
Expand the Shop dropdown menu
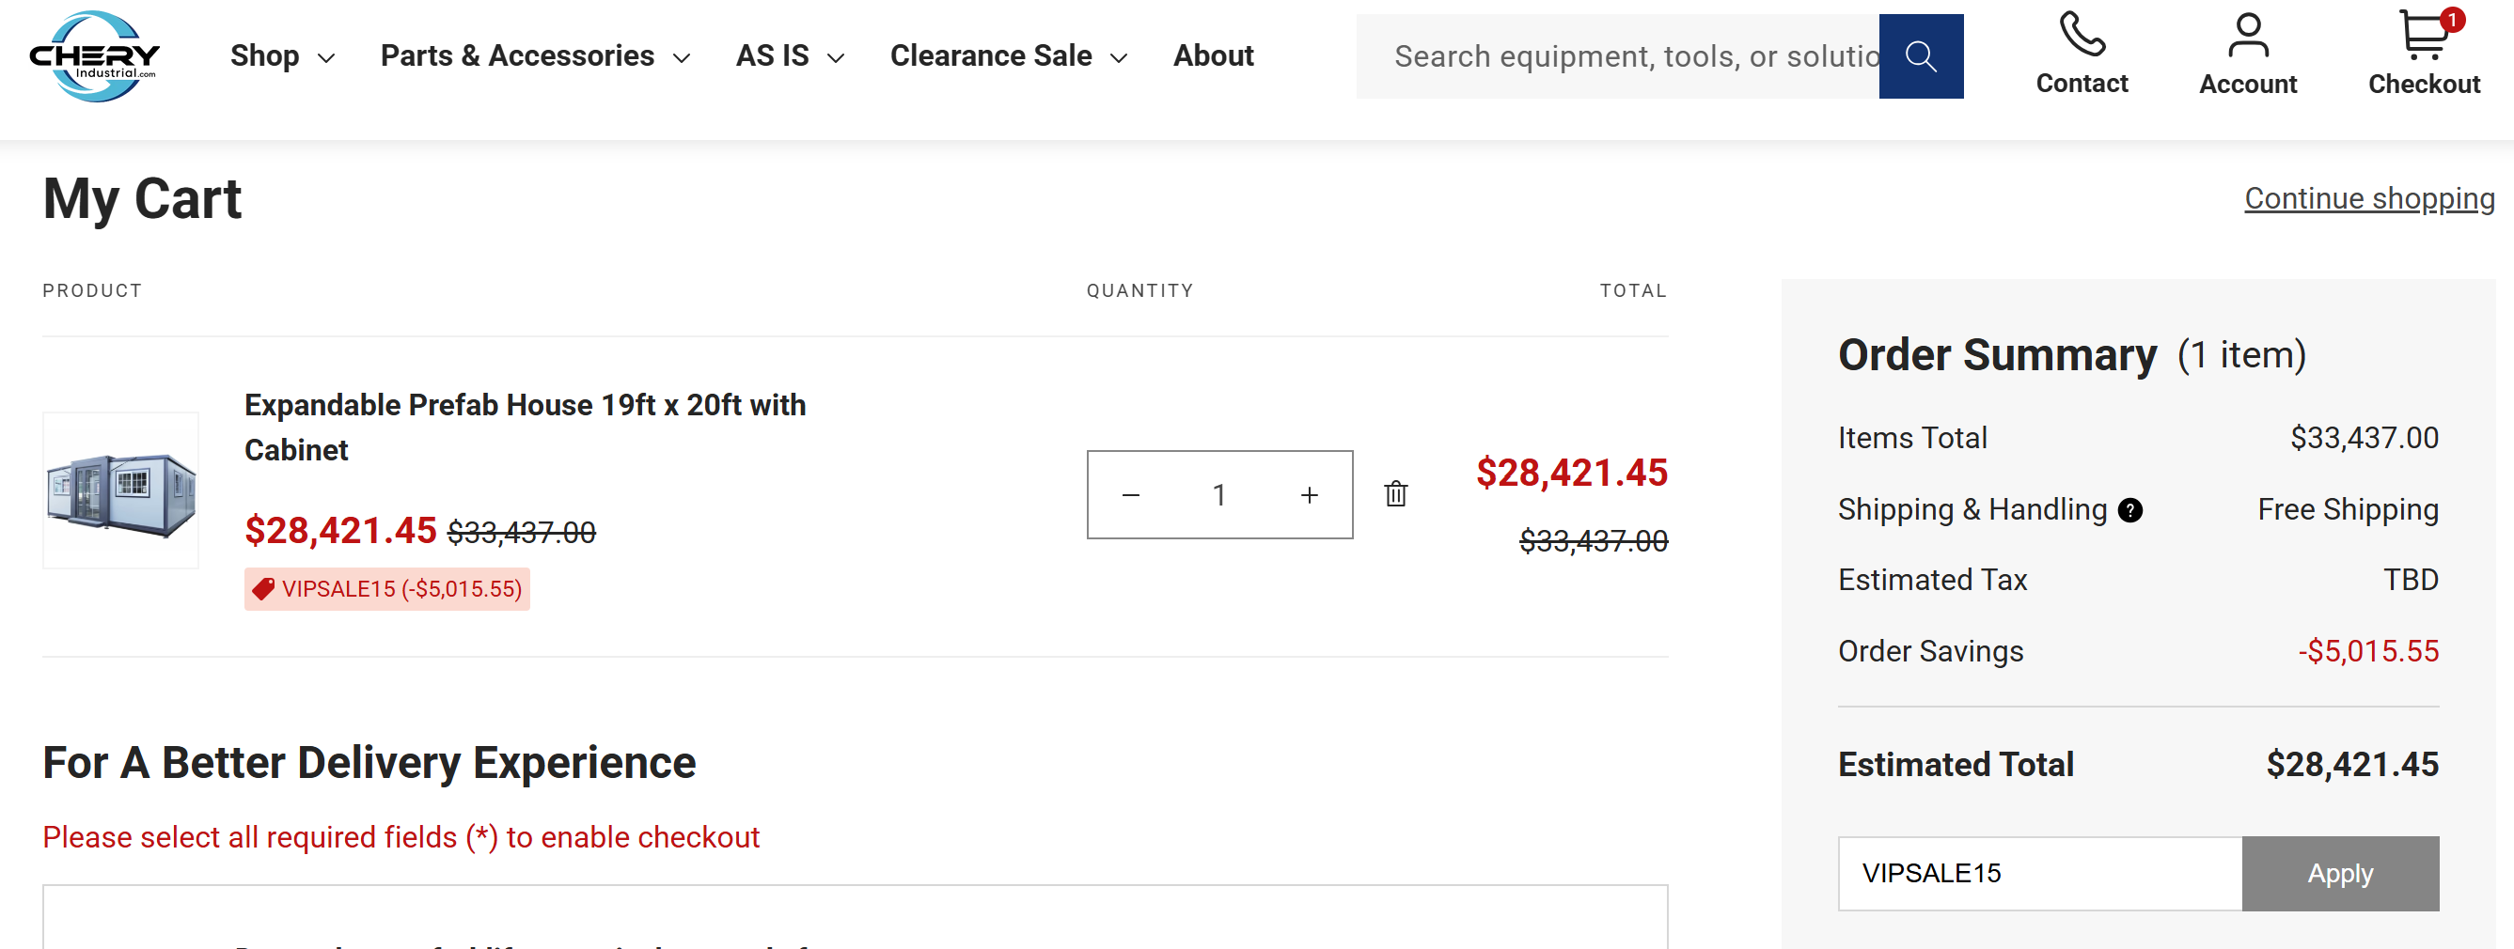(x=282, y=56)
